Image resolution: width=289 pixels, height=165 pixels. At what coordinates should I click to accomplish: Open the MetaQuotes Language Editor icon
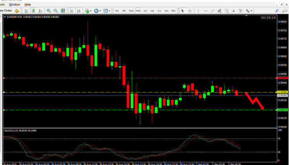[17, 11]
